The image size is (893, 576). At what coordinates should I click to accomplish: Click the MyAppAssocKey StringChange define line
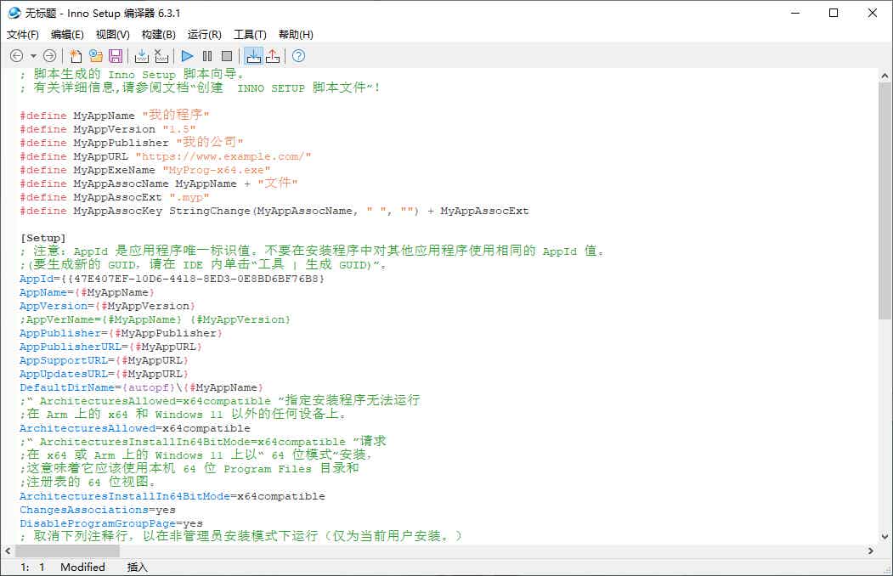[x=274, y=212]
